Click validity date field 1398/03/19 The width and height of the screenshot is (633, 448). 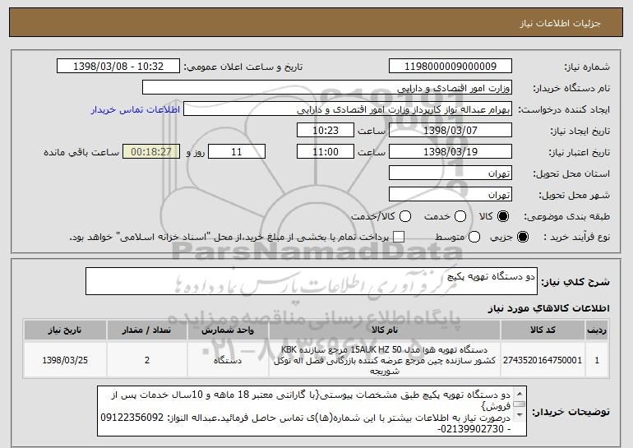[450, 152]
